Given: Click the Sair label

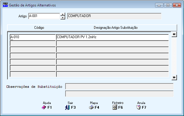Looking at the screenshot, I should coord(70,103).
